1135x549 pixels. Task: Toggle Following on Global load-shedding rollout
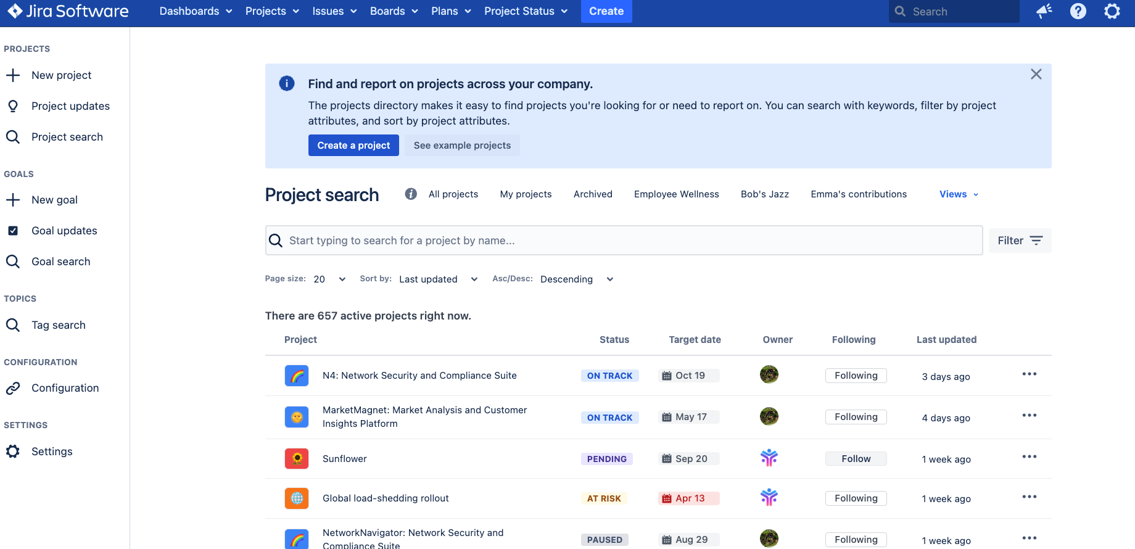pos(856,498)
